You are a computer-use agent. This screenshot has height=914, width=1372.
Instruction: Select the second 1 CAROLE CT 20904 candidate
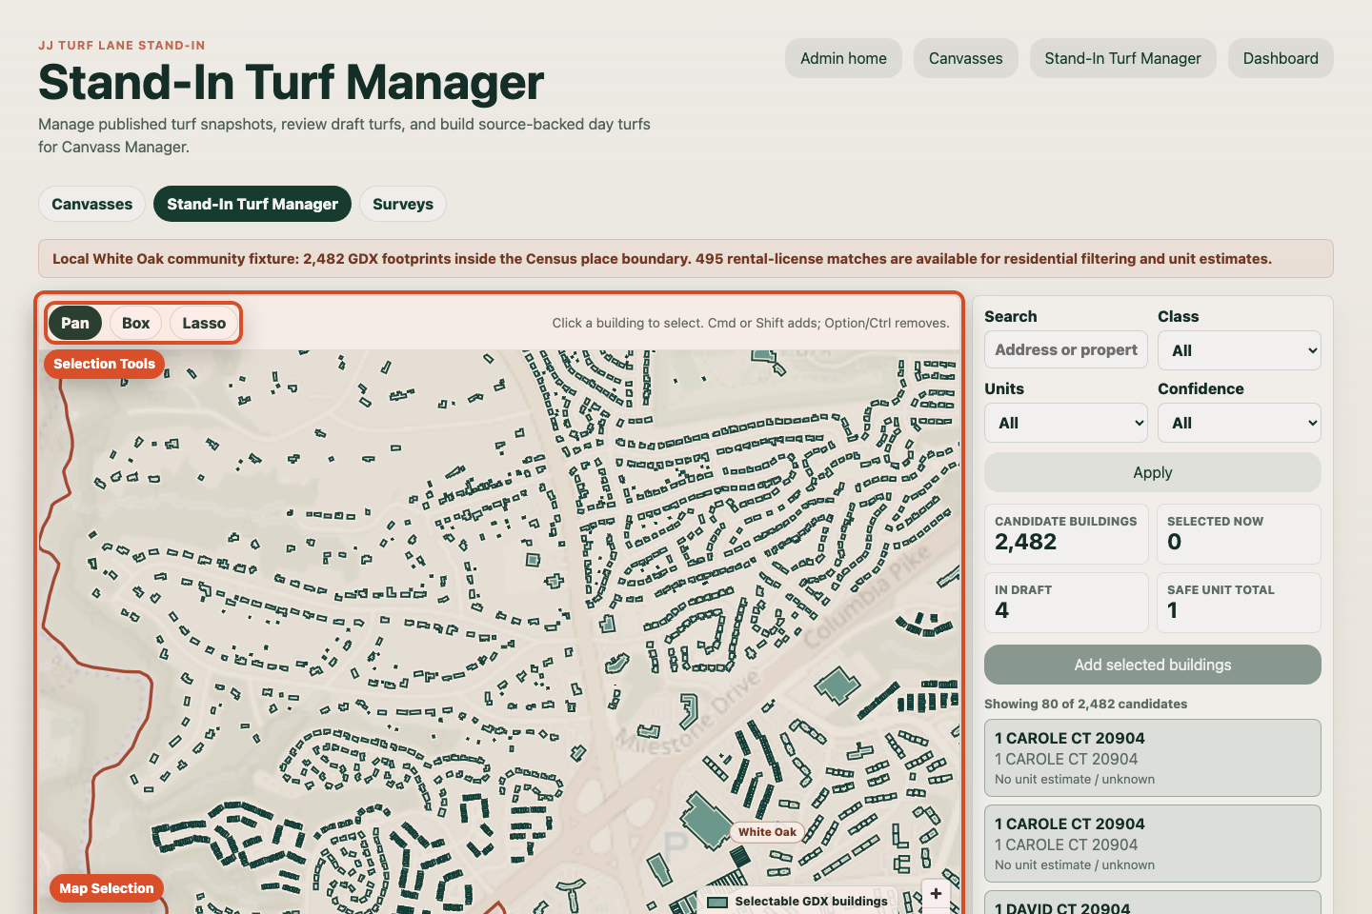pyautogui.click(x=1153, y=844)
